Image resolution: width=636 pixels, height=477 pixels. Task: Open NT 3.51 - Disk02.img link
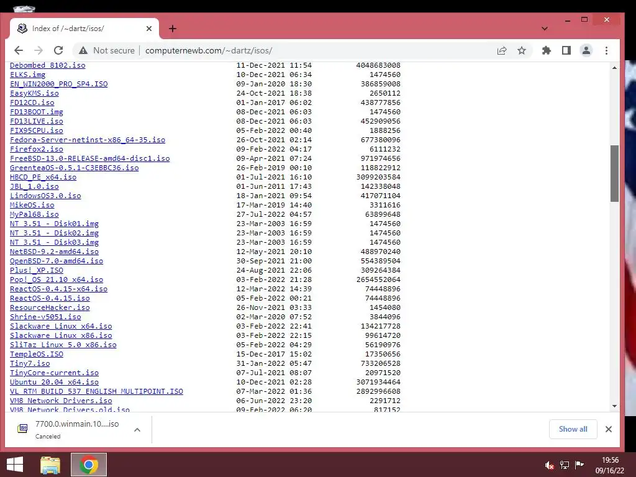coord(55,234)
